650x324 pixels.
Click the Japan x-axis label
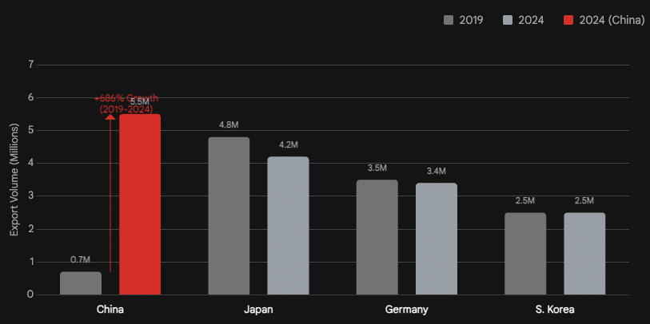(x=258, y=309)
